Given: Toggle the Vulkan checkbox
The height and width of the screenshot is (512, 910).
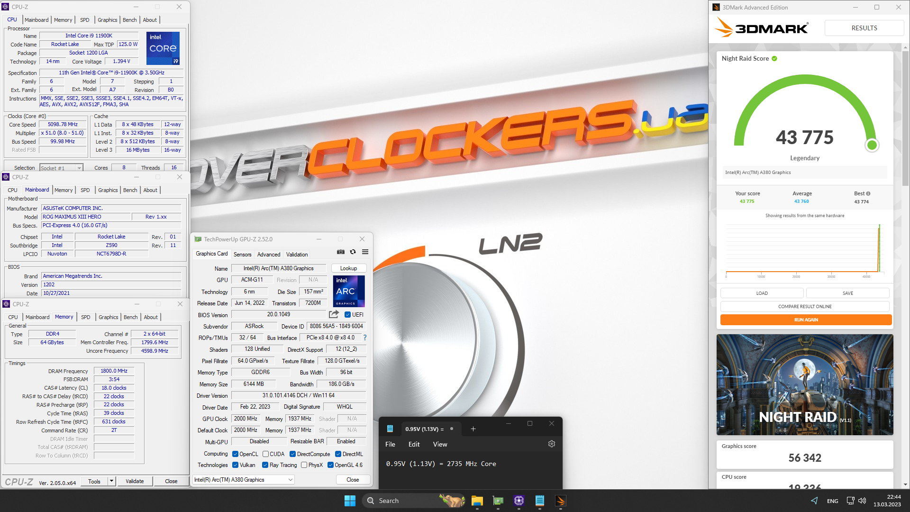Looking at the screenshot, I should pos(235,465).
